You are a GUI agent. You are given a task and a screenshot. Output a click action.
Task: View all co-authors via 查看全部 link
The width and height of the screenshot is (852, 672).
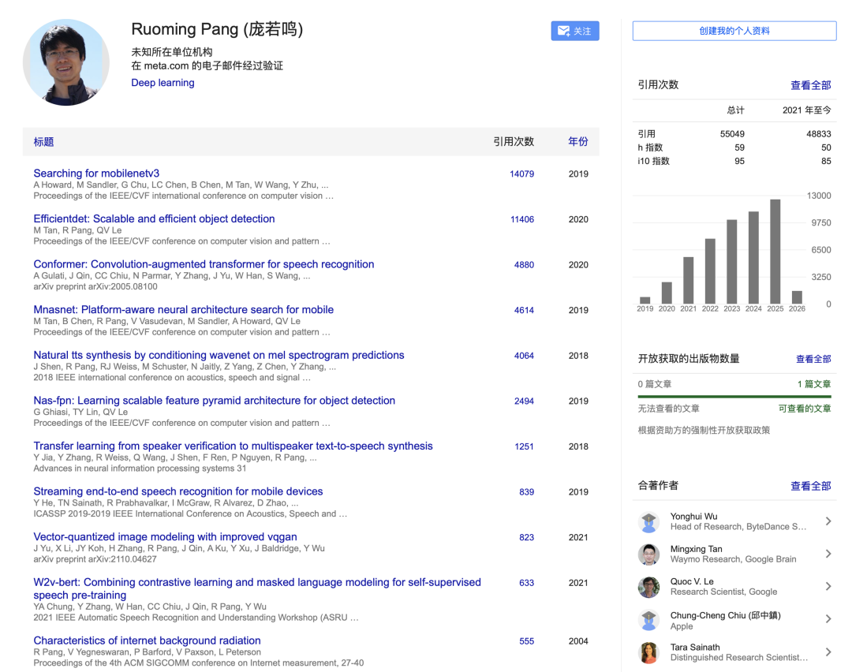pos(811,486)
